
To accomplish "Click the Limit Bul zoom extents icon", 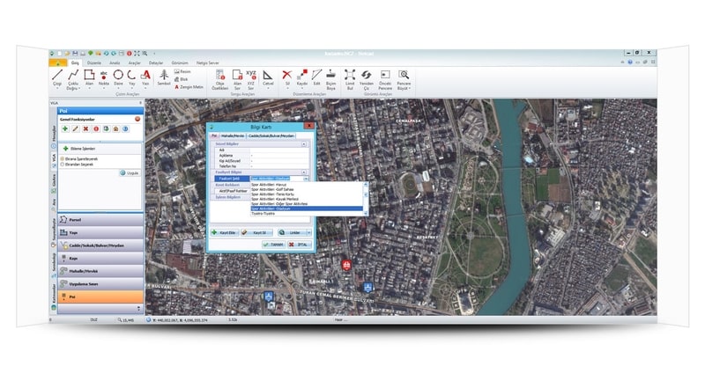I will (x=350, y=77).
